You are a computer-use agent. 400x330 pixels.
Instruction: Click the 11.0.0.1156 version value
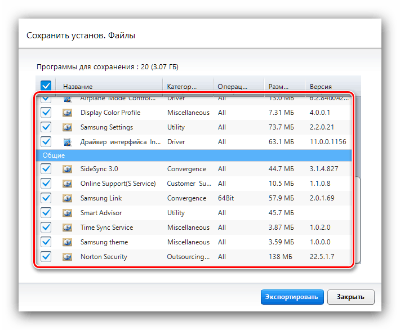[328, 142]
